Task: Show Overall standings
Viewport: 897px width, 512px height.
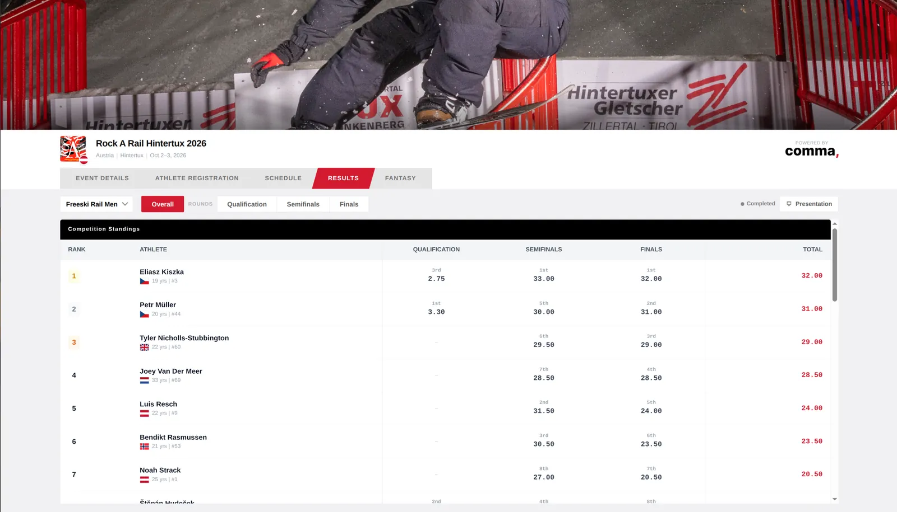Action: pos(163,204)
